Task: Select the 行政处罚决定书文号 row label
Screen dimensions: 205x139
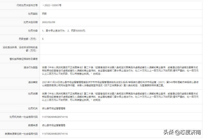Action: (27, 5)
